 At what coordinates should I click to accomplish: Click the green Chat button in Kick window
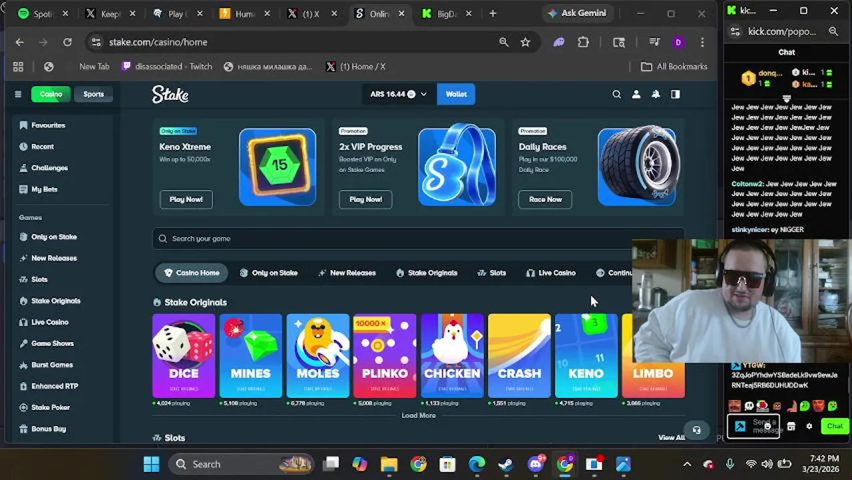[835, 426]
